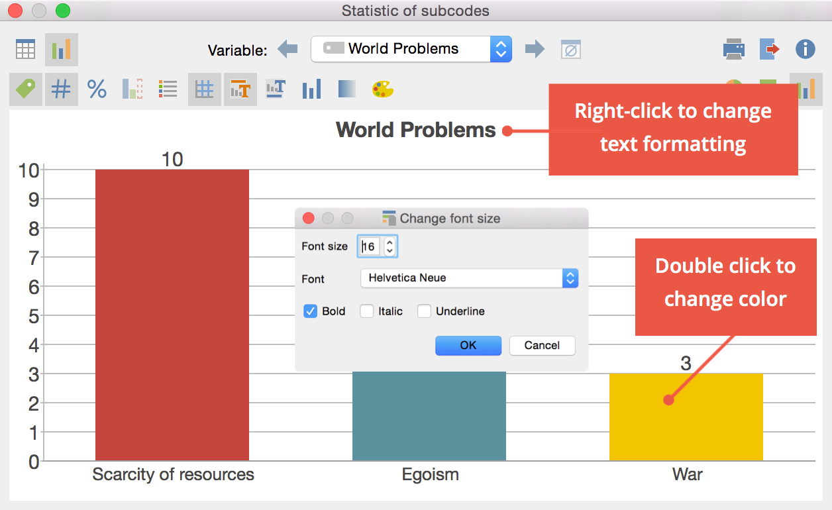Confirm with the OK button
Viewport: 832px width, 510px height.
(468, 346)
